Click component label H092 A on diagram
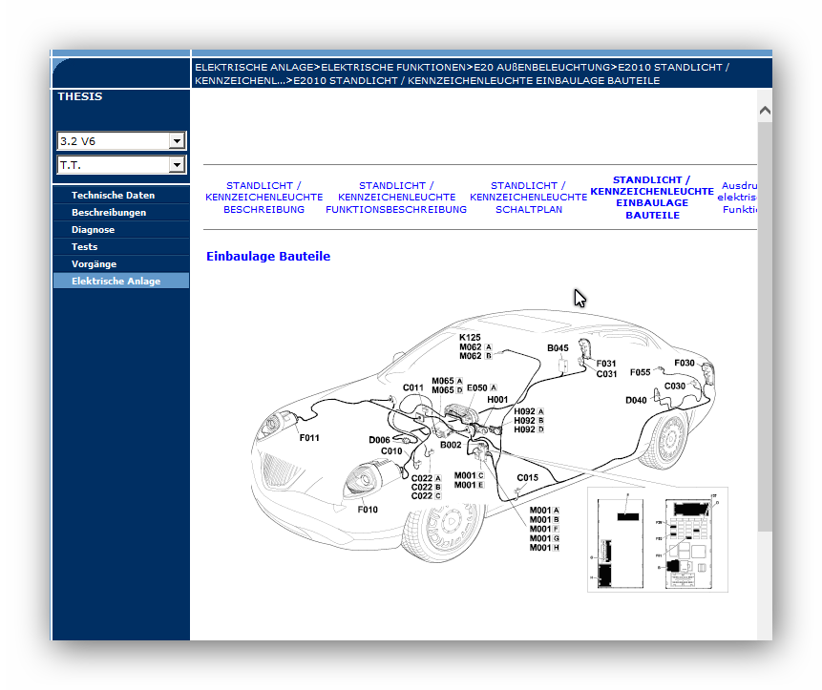 coord(529,411)
